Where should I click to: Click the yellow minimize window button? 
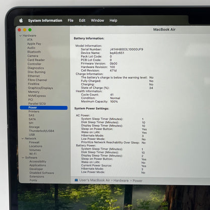pyautogui.click(x=25, y=30)
